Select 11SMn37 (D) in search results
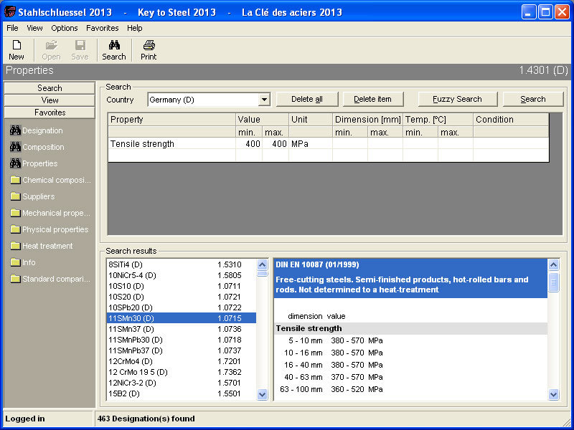The image size is (574, 430). coord(182,329)
